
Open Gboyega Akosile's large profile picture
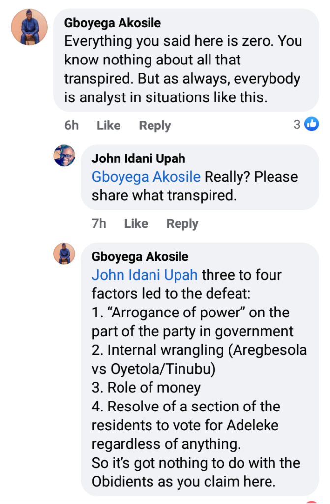(30, 27)
